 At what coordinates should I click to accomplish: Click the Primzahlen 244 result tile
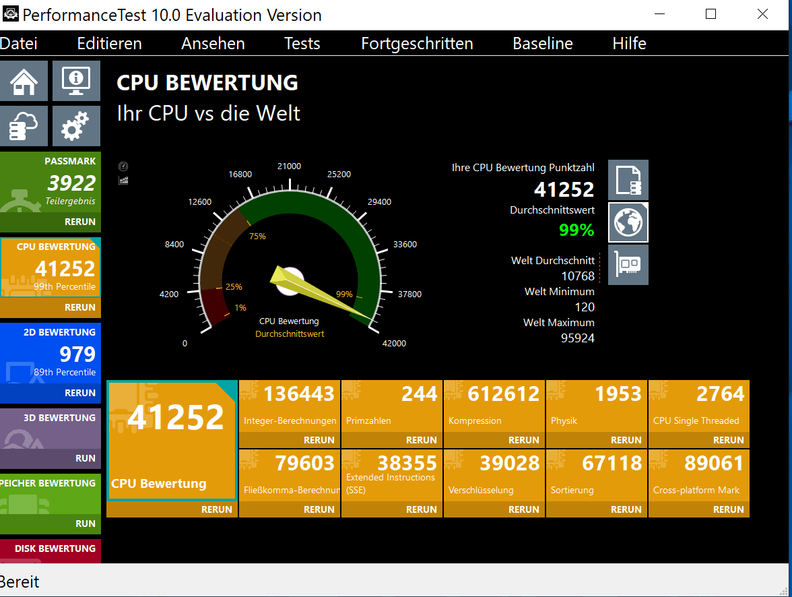point(392,406)
